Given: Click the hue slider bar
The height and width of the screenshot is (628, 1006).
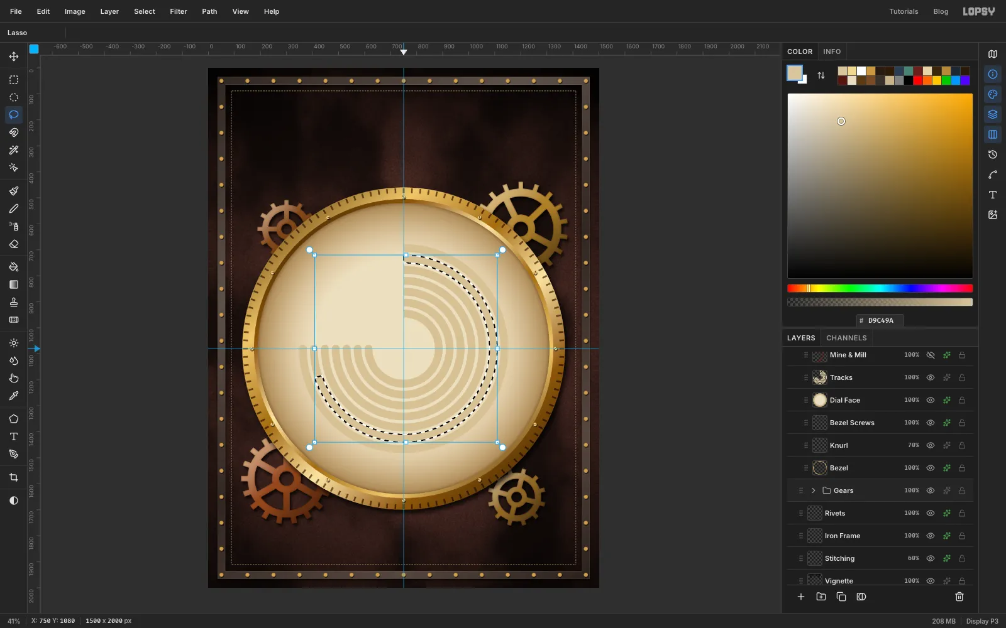Looking at the screenshot, I should (x=880, y=288).
